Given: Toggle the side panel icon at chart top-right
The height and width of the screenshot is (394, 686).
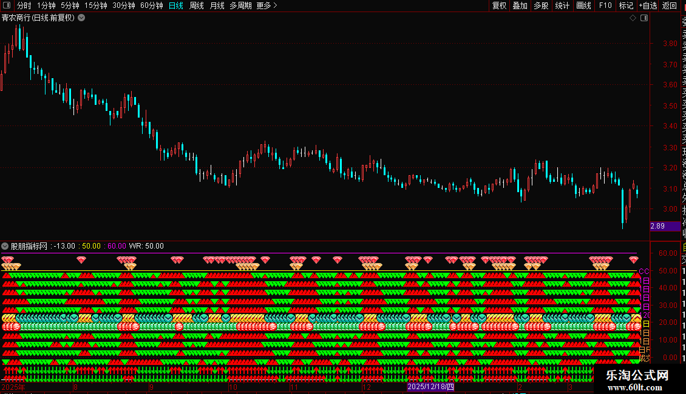Looking at the screenshot, I should (x=644, y=18).
